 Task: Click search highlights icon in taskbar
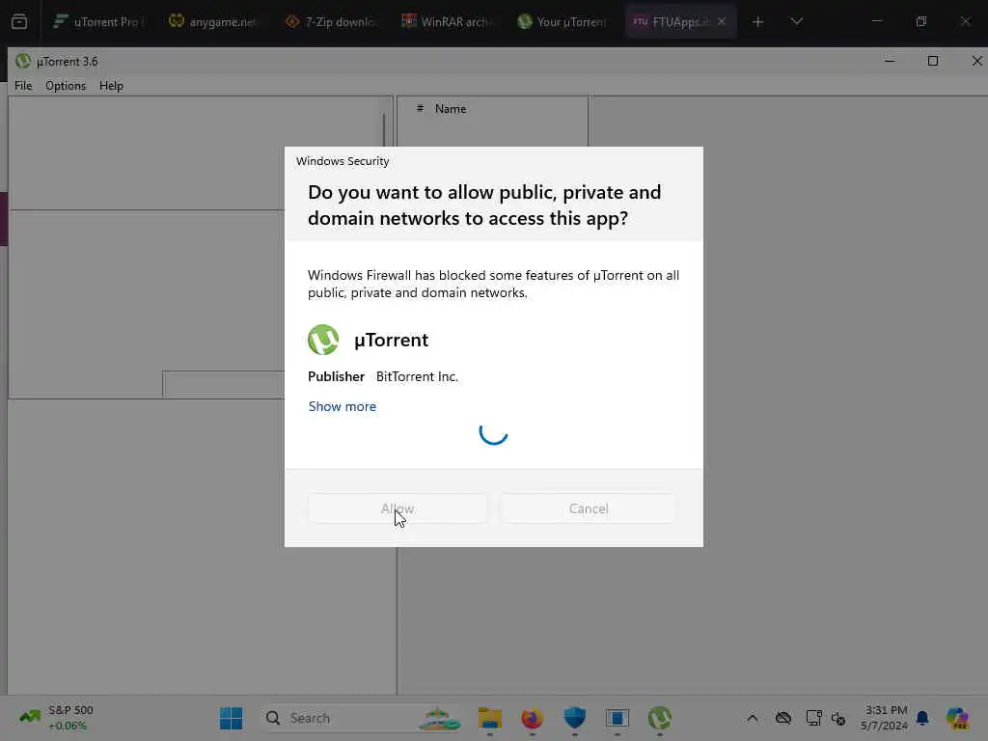pyautogui.click(x=440, y=718)
